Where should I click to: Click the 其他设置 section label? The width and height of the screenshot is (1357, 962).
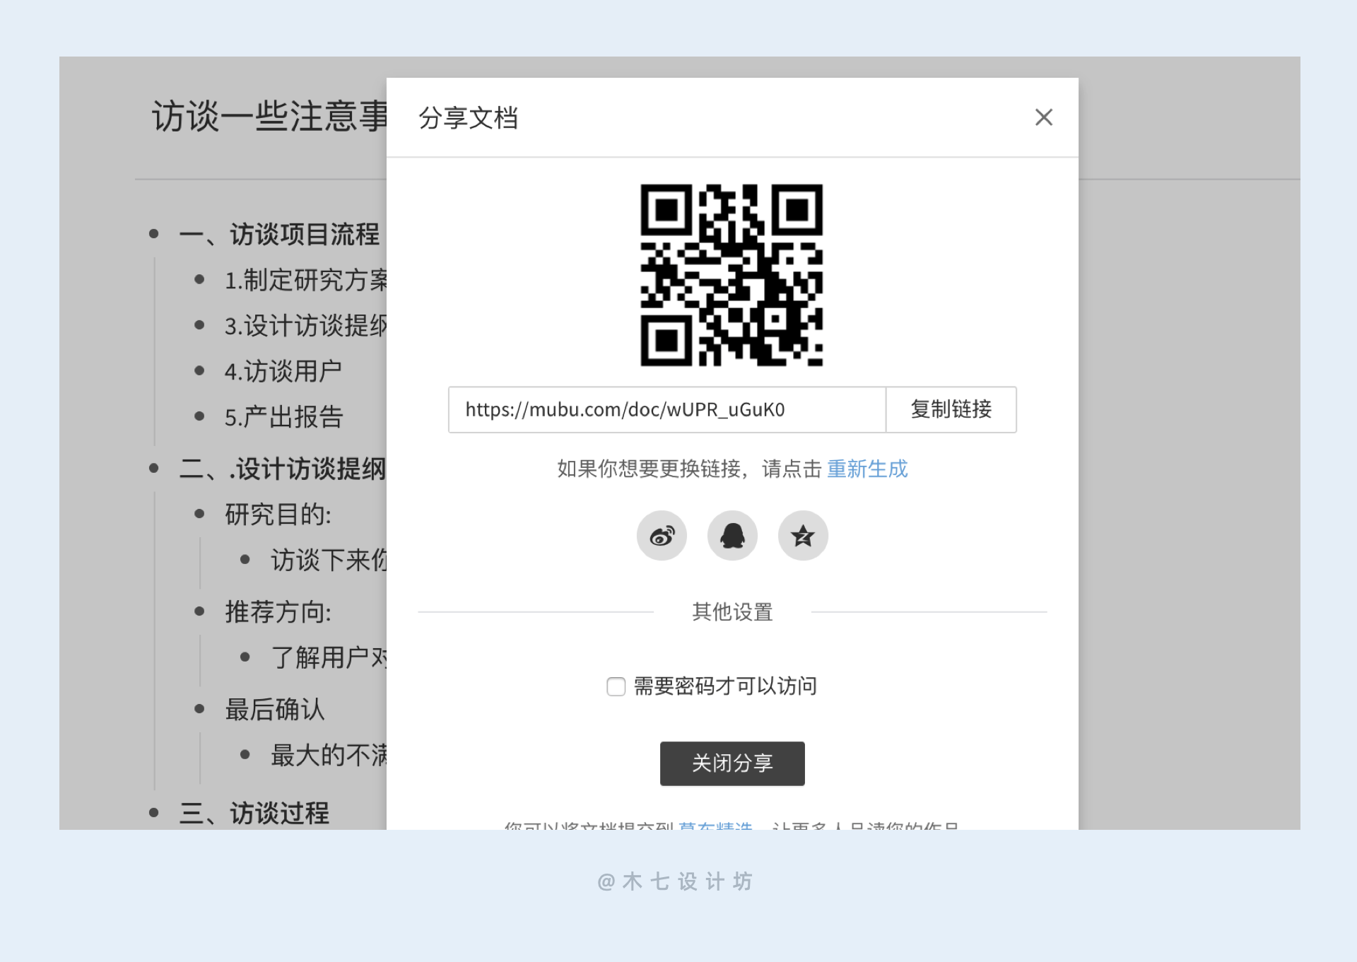click(x=732, y=612)
